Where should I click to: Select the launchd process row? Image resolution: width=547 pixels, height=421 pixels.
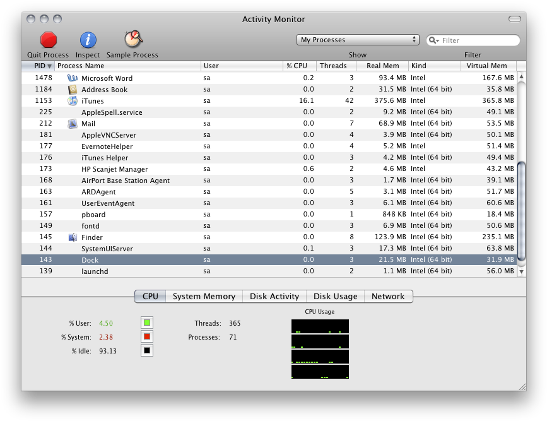pyautogui.click(x=269, y=271)
